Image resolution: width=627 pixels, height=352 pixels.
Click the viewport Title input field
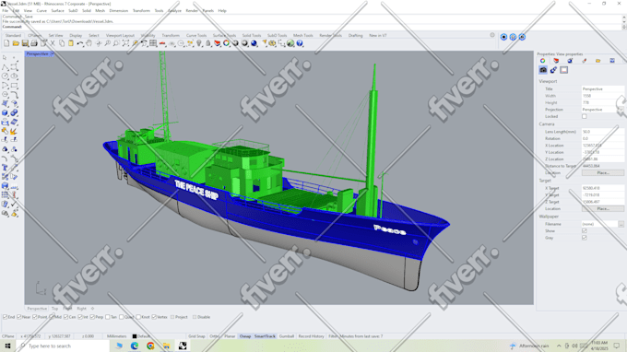coord(603,88)
